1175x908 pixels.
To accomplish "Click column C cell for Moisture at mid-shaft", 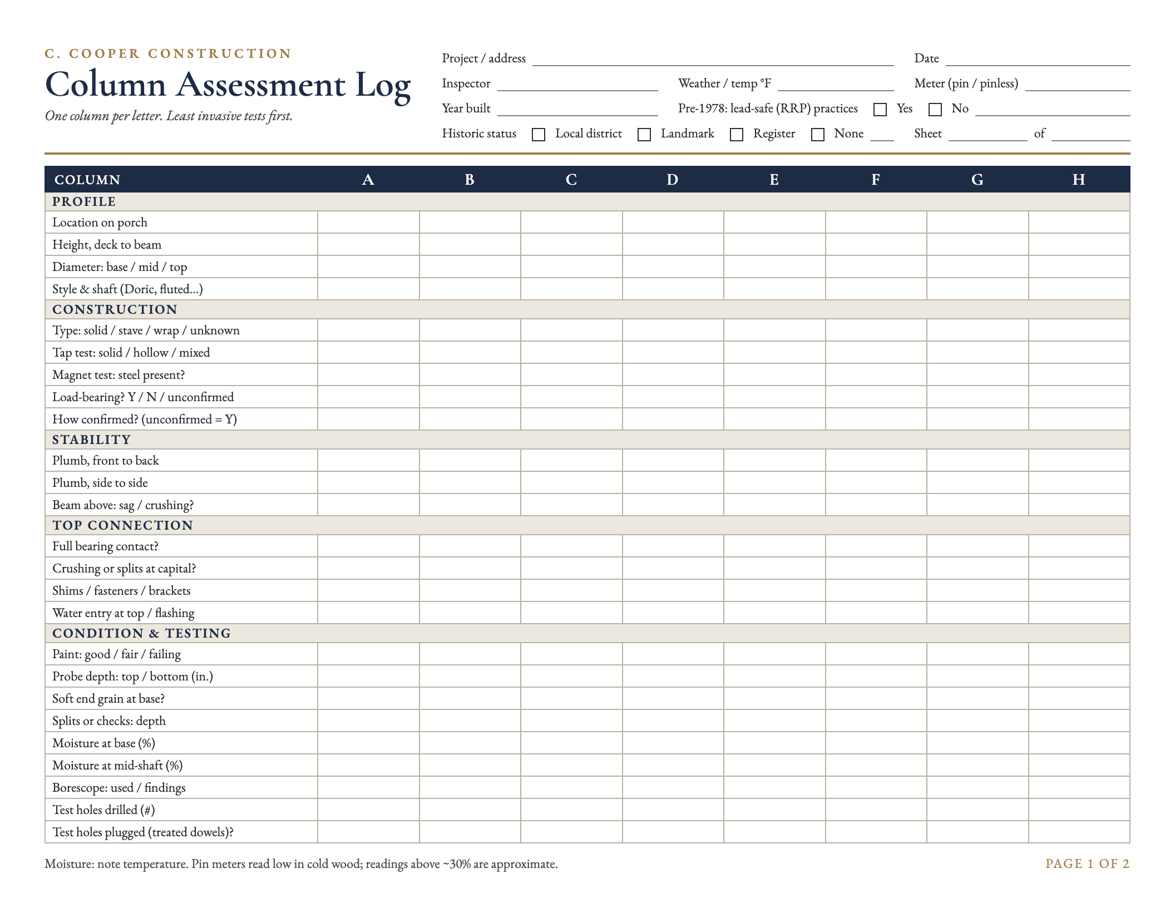I will 571,765.
